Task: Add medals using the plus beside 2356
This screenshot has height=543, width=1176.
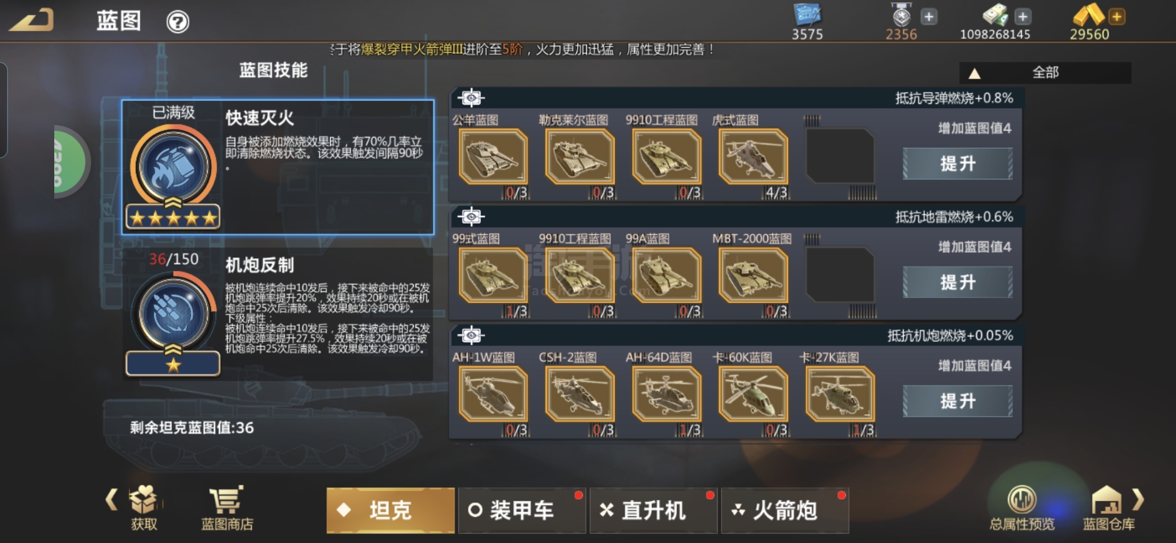Action: click(x=929, y=17)
